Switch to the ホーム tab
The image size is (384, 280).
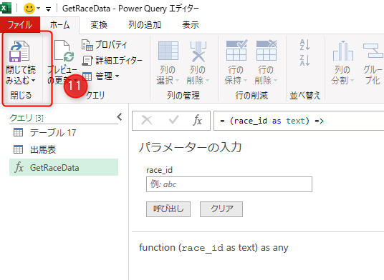click(x=59, y=25)
